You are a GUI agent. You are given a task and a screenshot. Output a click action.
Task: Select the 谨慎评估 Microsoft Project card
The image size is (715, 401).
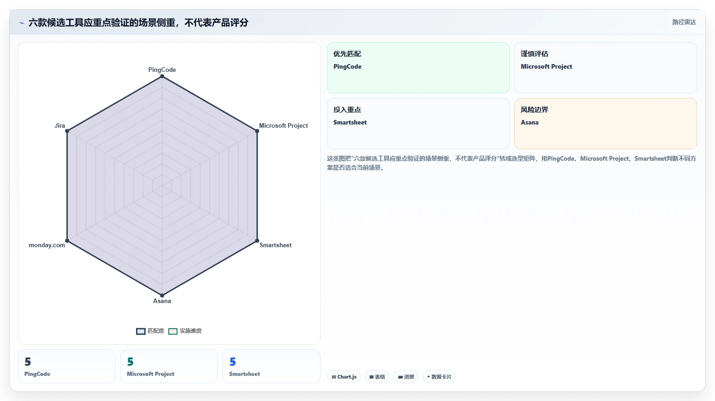(x=606, y=68)
